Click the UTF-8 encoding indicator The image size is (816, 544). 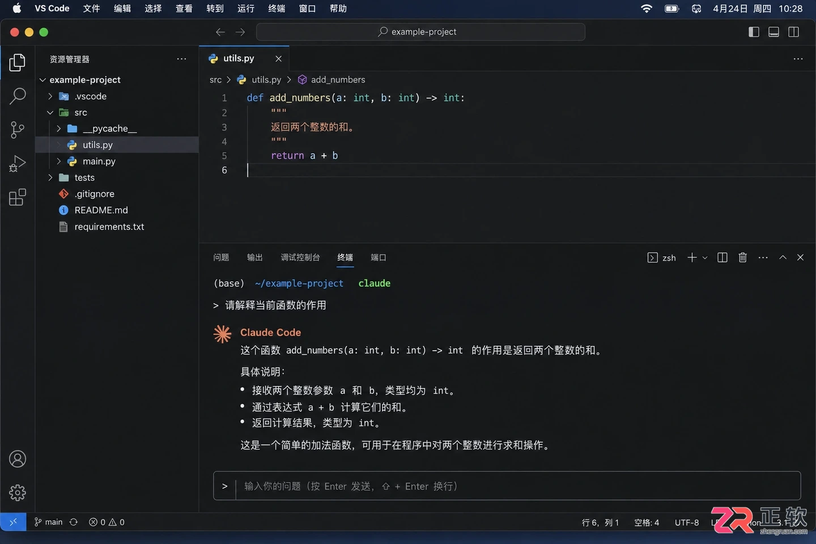click(687, 522)
